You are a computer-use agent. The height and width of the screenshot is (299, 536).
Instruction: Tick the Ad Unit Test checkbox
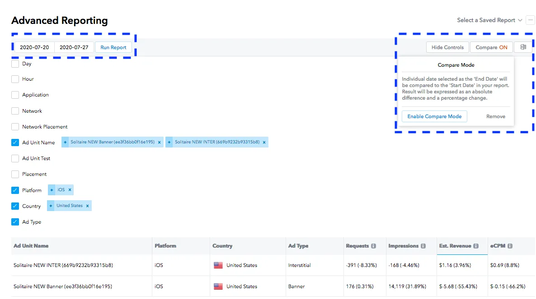15,159
